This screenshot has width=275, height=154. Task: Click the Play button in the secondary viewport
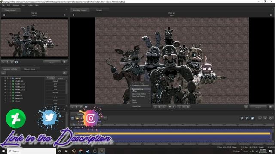pos(174,107)
